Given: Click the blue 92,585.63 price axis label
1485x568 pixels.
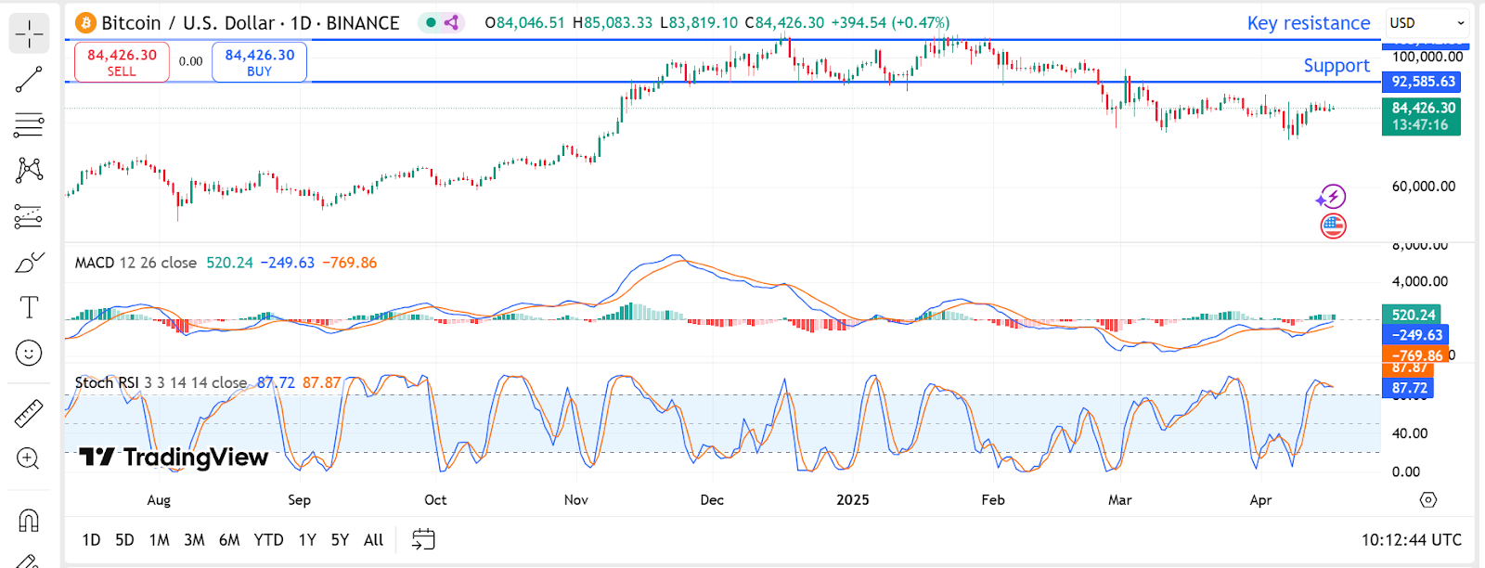Looking at the screenshot, I should (1423, 82).
